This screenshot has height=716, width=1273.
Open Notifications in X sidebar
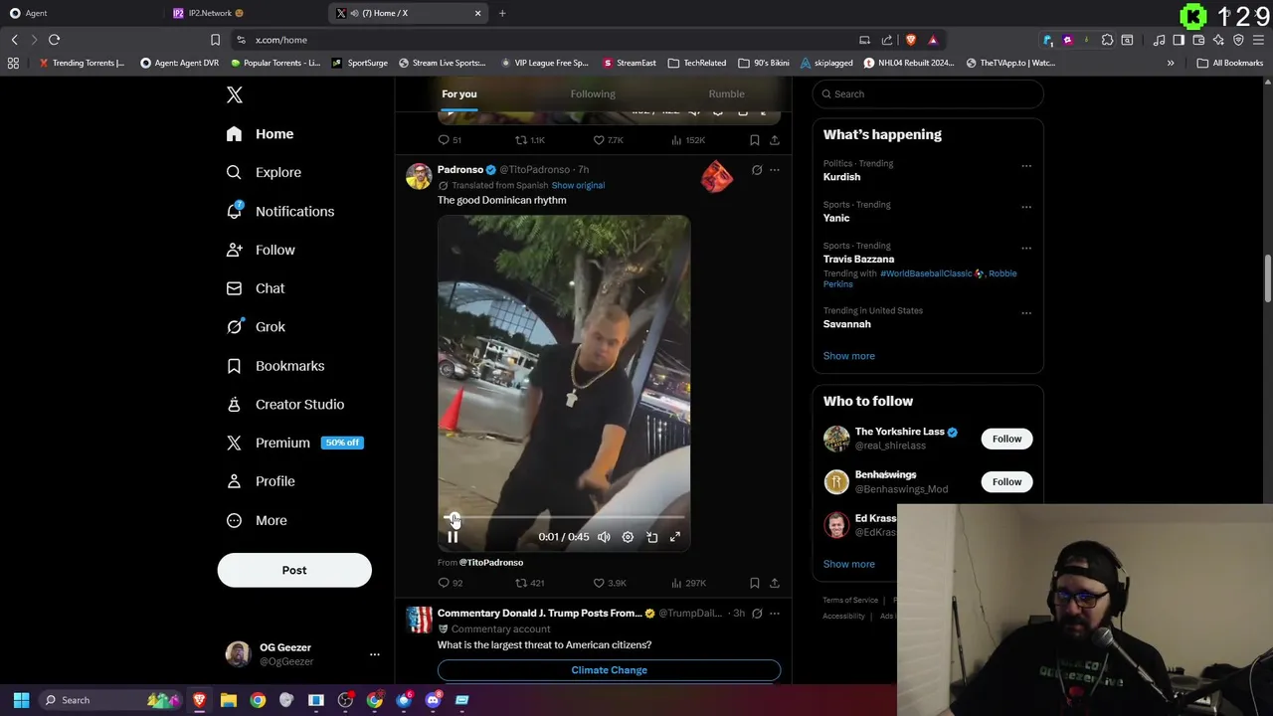(279, 211)
